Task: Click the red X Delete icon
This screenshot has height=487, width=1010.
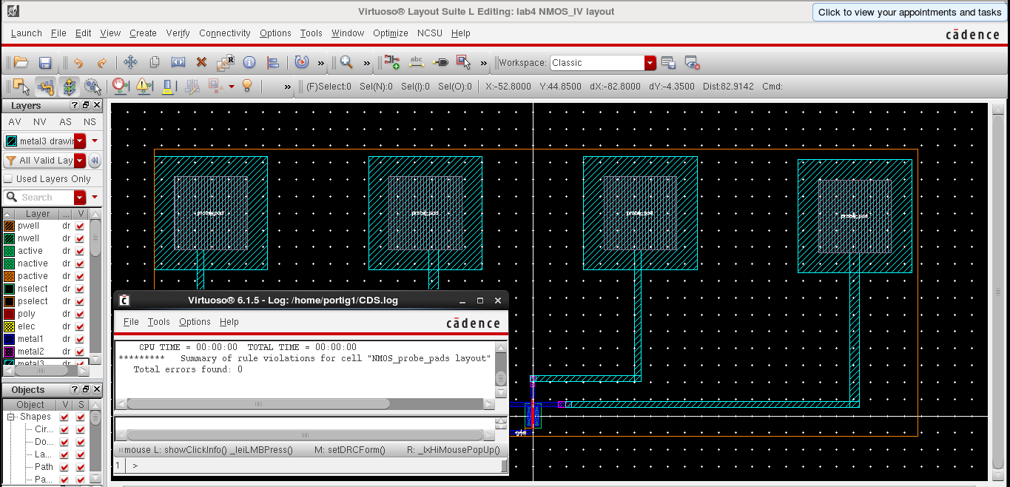Action: tap(201, 63)
